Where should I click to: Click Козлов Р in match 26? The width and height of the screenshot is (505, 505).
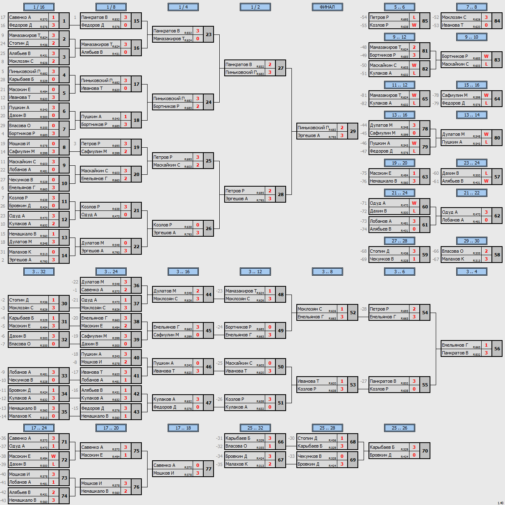click(163, 225)
